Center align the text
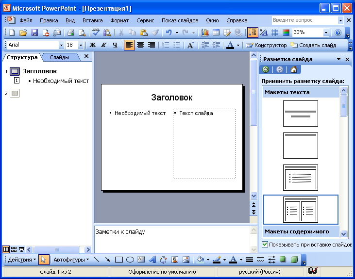The height and width of the screenshot is (279, 355). coord(140,45)
